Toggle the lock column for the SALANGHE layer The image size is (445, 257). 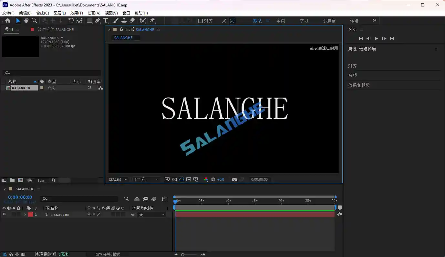[18, 214]
